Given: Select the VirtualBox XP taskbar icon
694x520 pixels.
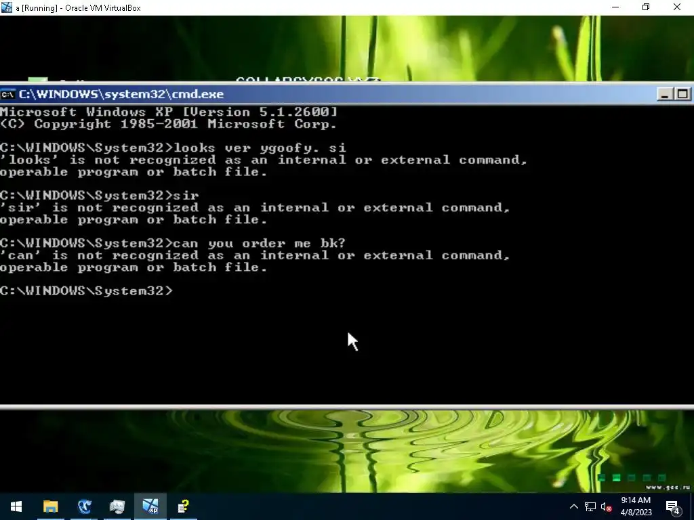Looking at the screenshot, I should point(150,506).
